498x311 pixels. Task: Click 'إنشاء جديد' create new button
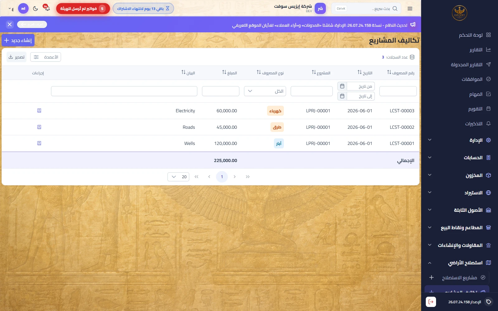coord(18,40)
